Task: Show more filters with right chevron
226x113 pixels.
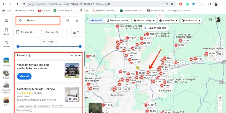Action: [199, 21]
